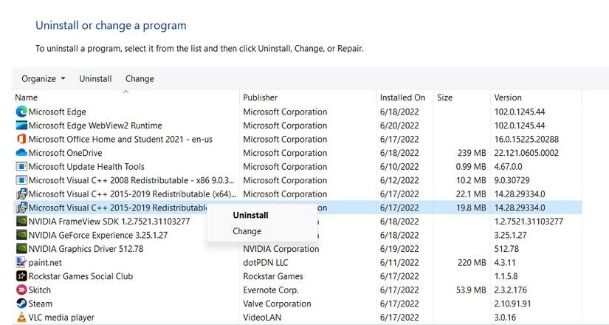Click the NVIDIA FrameView SDK icon
Viewport: 609px width, 325px height.
pos(21,222)
